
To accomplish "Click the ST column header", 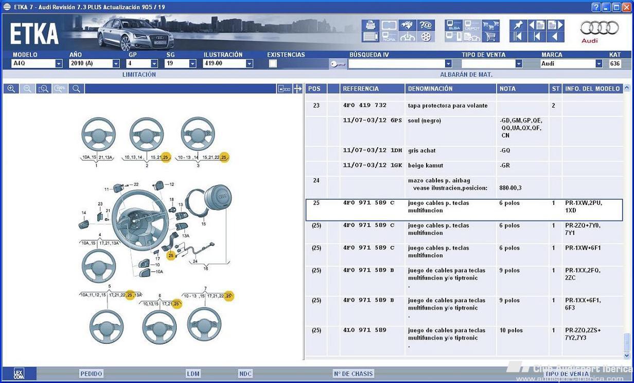I will (556, 89).
